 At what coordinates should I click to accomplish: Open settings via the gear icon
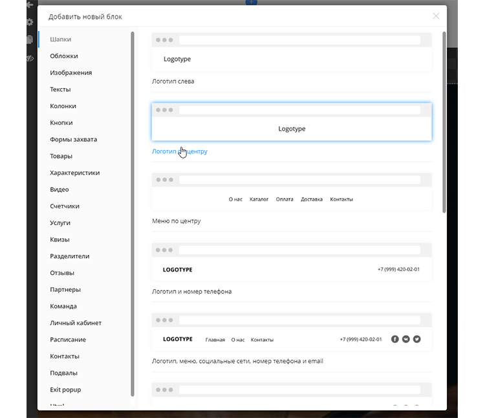[30, 22]
